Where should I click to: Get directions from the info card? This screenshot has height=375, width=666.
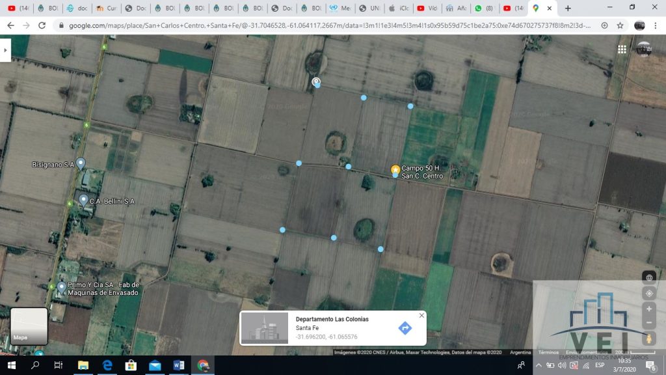click(x=405, y=328)
